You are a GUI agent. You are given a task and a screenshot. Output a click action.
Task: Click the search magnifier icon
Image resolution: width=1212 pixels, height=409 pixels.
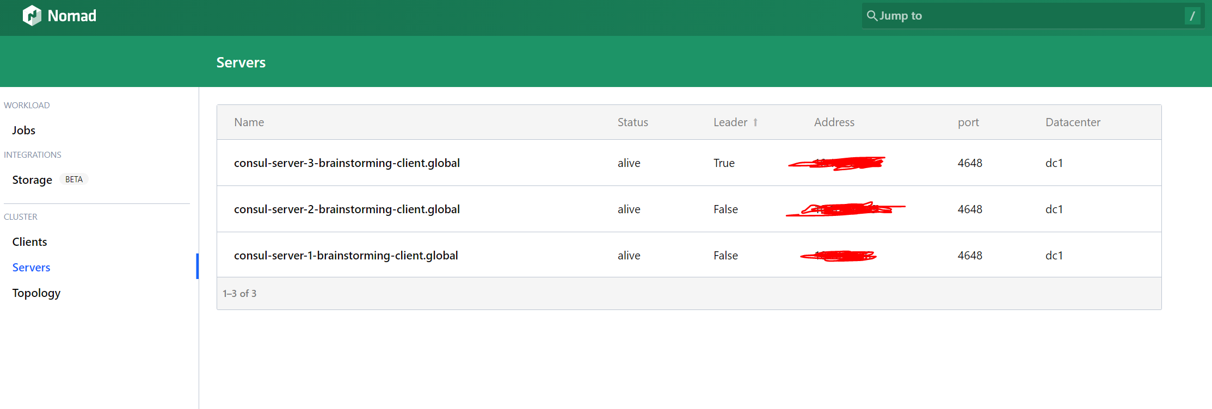click(x=872, y=15)
